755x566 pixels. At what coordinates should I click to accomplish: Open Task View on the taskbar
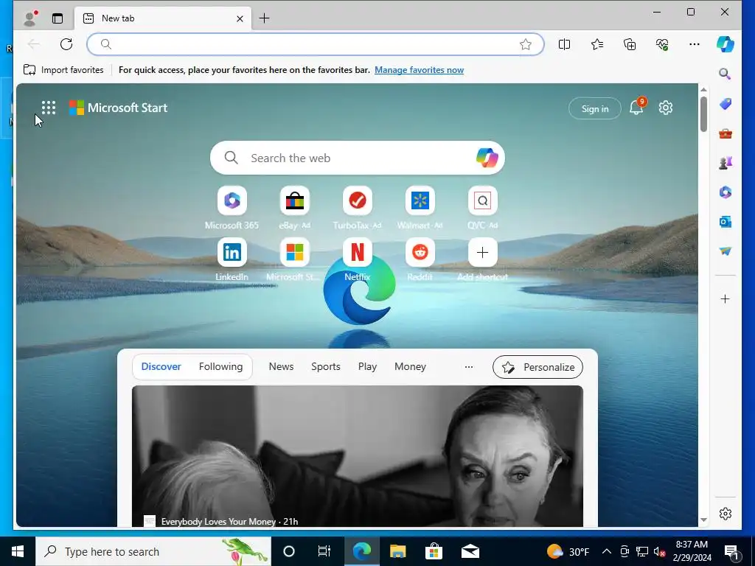(324, 551)
